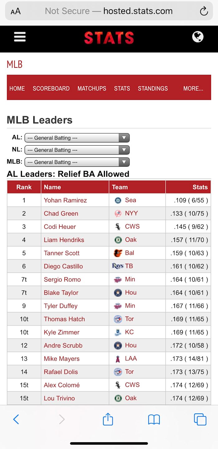Tap the Safari reload page icon

point(204,12)
